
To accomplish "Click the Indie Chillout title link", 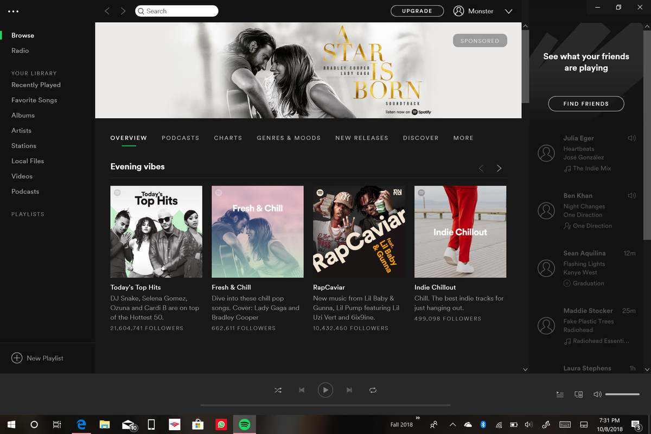I will (435, 288).
